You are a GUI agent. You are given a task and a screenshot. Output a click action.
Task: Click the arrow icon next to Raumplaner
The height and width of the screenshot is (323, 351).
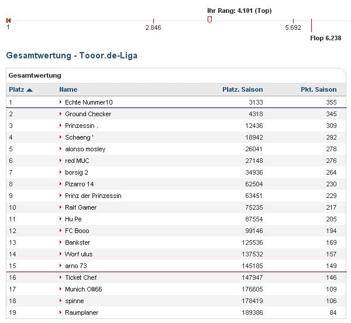click(61, 312)
